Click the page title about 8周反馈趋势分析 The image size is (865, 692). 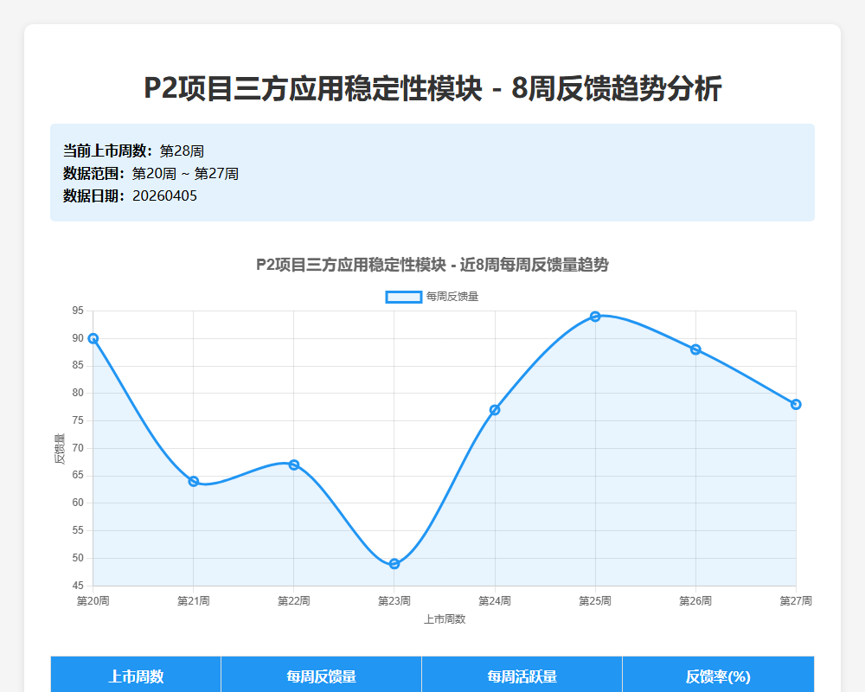pyautogui.click(x=432, y=89)
